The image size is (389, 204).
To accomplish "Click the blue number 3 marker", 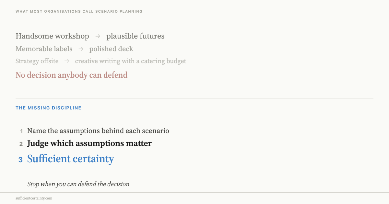I will pyautogui.click(x=20, y=160).
